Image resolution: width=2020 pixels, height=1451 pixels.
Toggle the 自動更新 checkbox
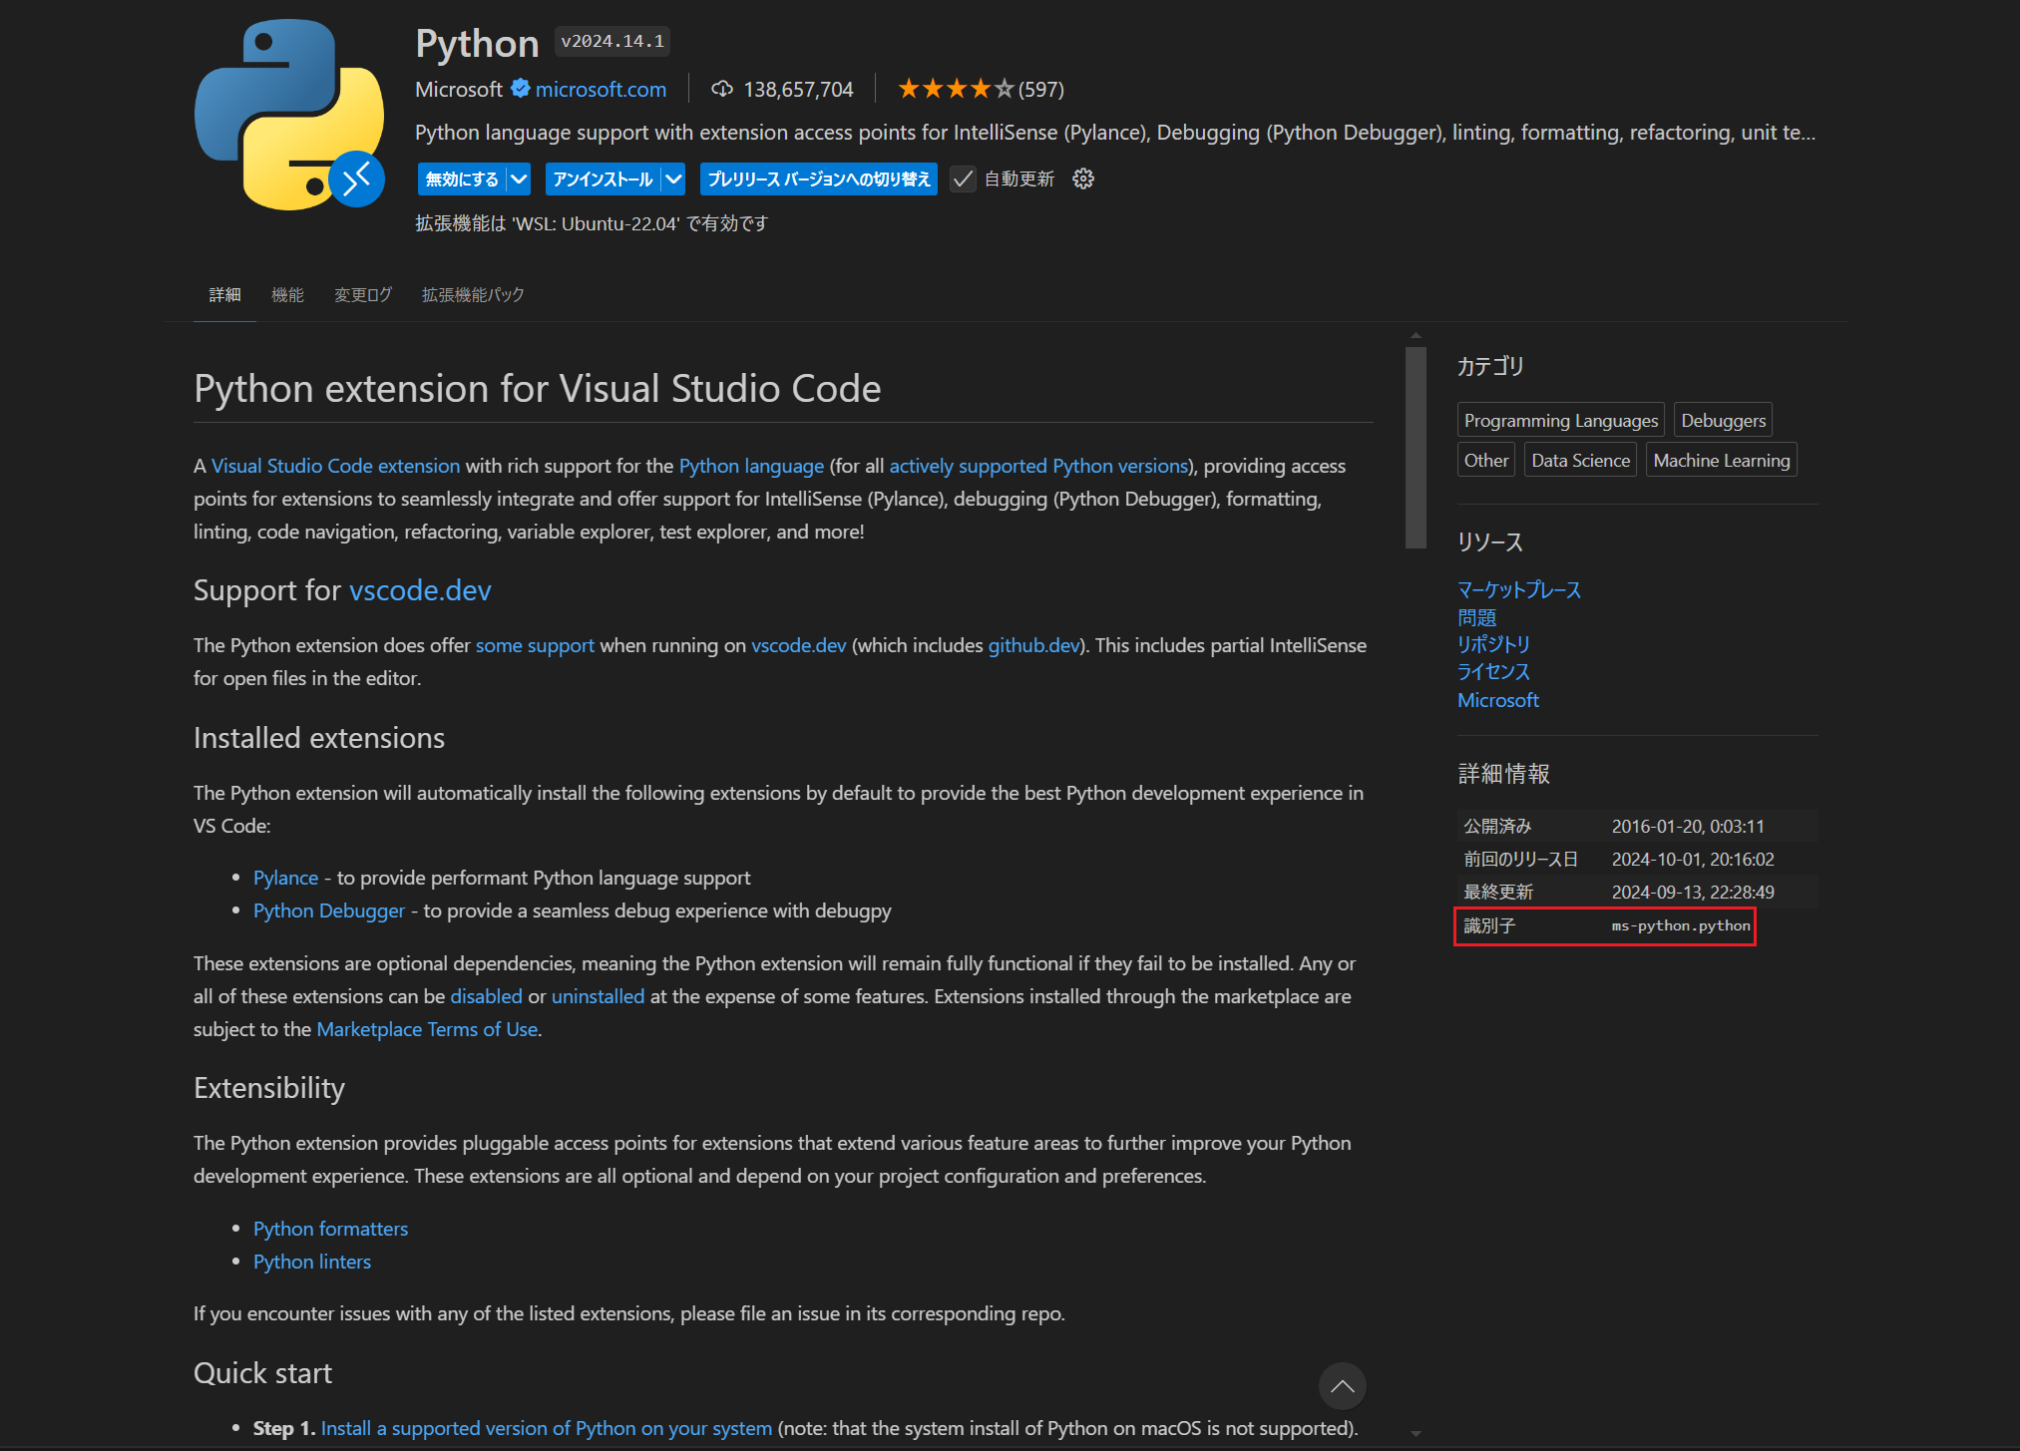coord(962,179)
